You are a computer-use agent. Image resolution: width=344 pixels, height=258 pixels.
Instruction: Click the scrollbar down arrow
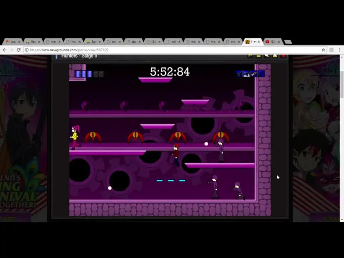342,220
